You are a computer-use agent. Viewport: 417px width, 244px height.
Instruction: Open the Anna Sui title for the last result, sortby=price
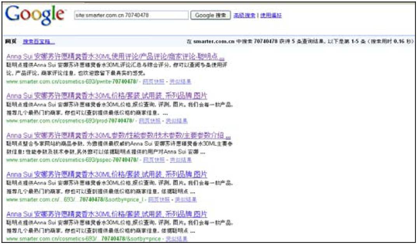pos(106,214)
